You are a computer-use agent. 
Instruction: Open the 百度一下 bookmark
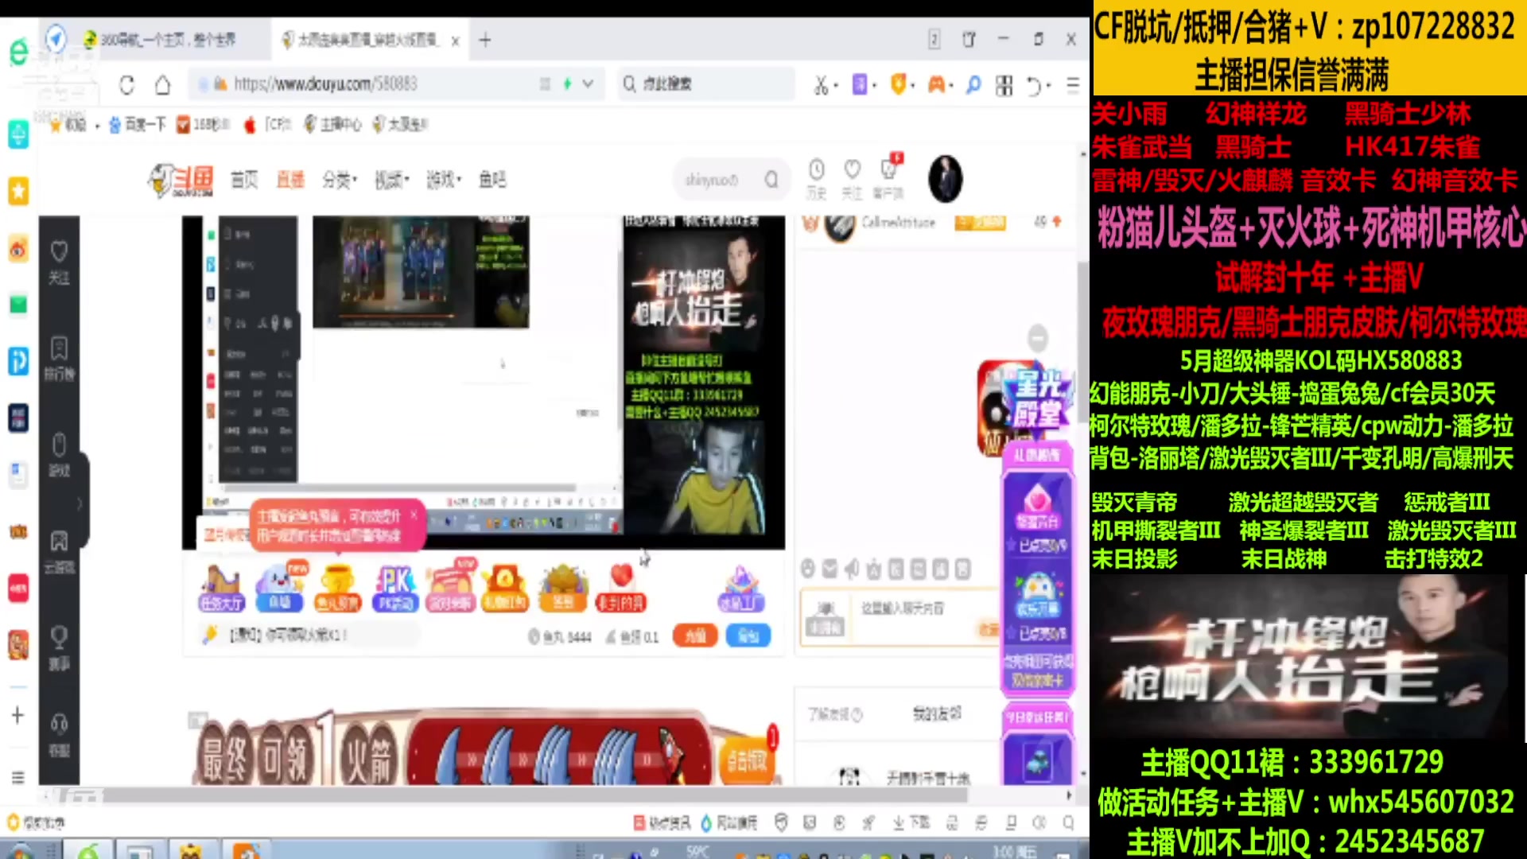(138, 124)
